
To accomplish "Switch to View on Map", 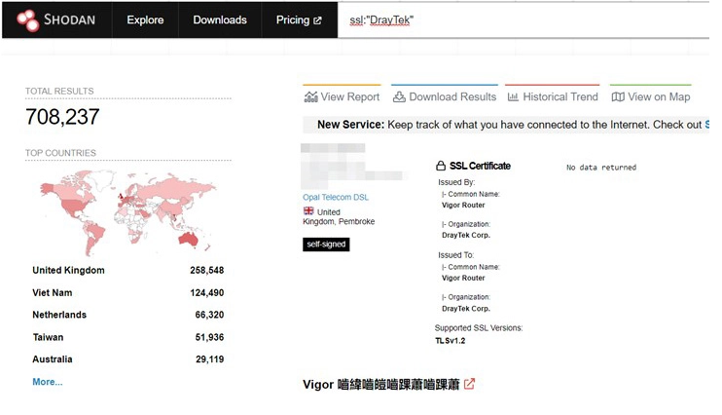I will 651,96.
